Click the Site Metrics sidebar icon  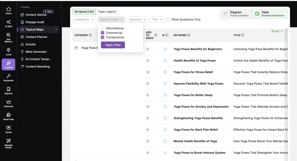(8, 38)
